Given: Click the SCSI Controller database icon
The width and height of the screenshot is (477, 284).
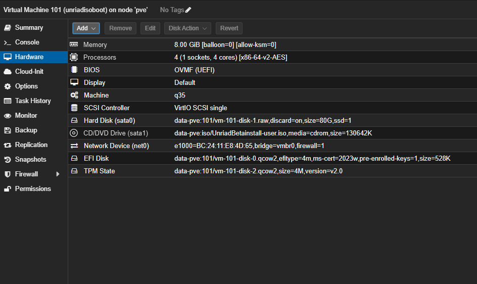Looking at the screenshot, I should [x=74, y=108].
